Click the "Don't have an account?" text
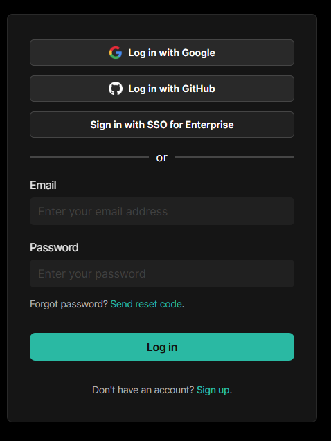Viewport: 331px width, 441px height. click(x=143, y=390)
